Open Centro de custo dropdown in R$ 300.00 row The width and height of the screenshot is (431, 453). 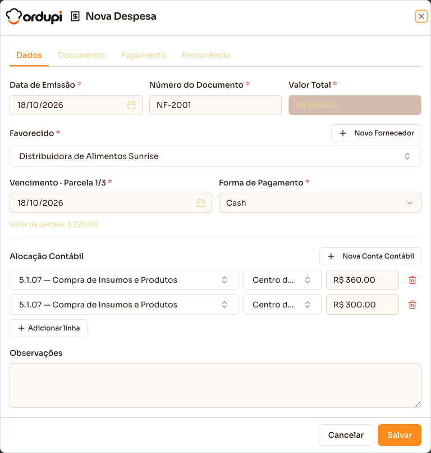point(282,305)
